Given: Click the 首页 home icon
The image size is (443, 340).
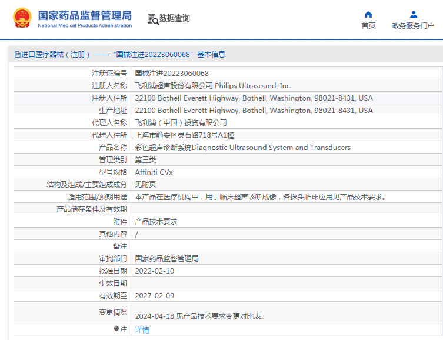Looking at the screenshot, I should tap(368, 14).
